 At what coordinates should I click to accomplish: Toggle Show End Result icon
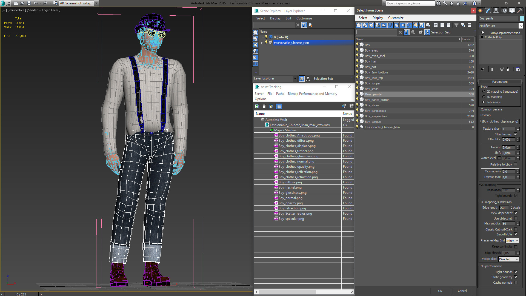point(492,69)
